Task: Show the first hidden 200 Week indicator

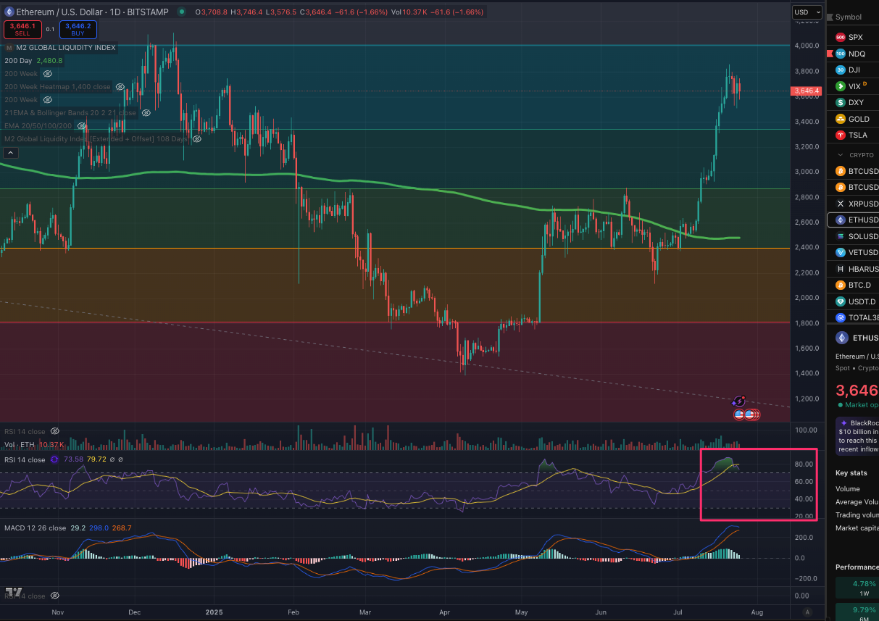Action: (x=47, y=74)
